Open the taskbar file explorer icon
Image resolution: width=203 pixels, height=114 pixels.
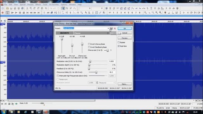coord(12,112)
